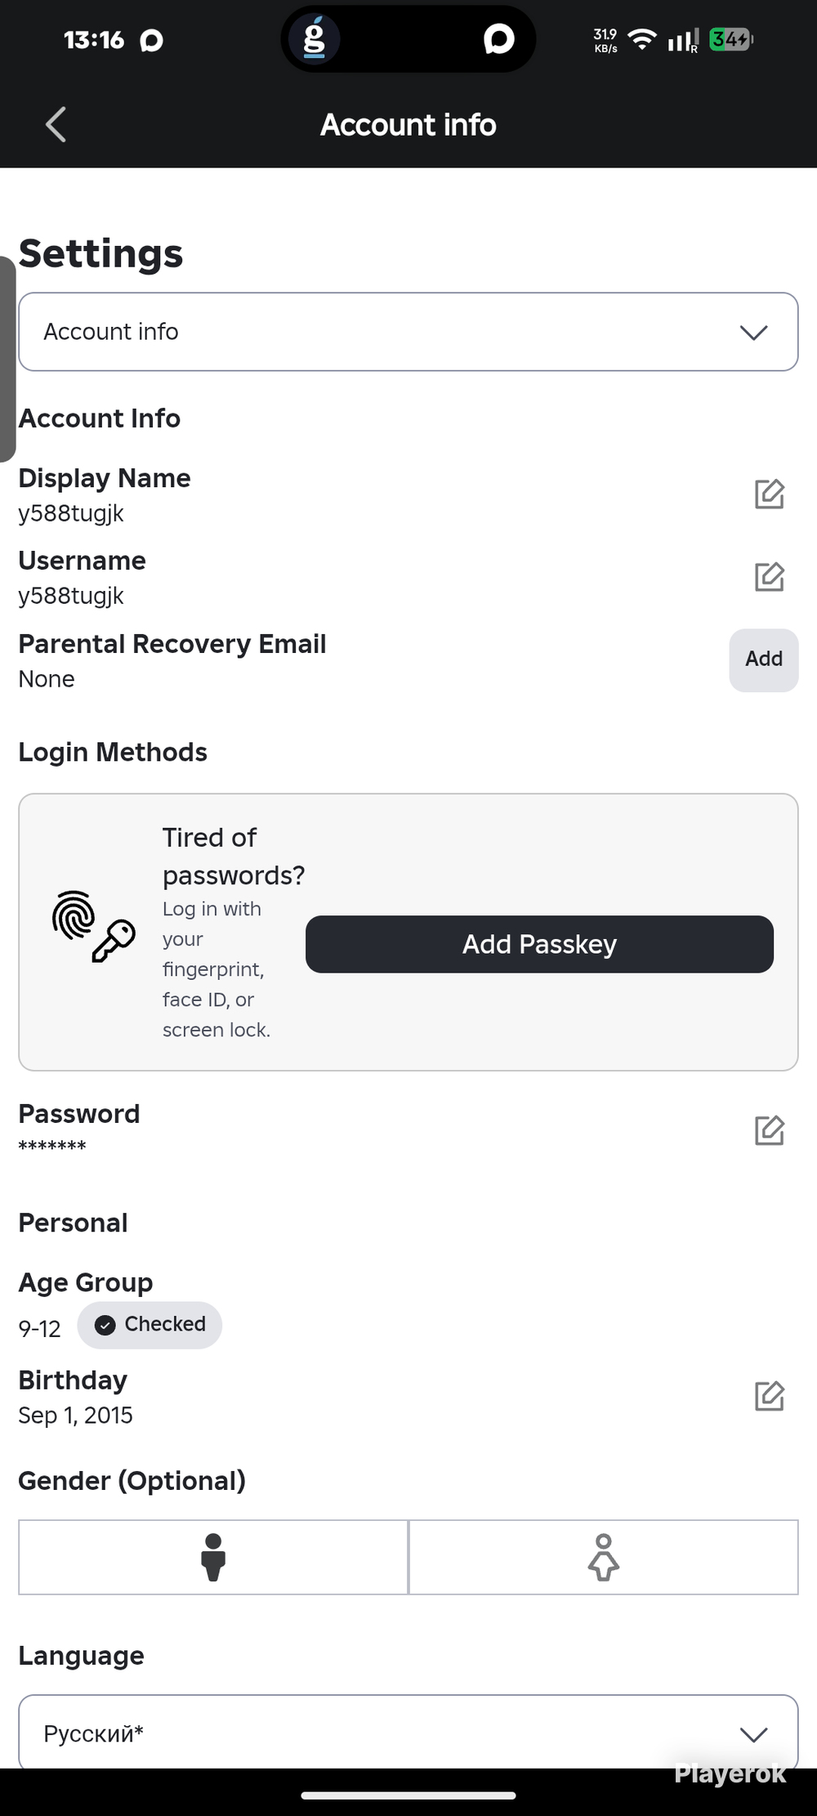
Task: Tap the app icon in the status pill
Action: (x=315, y=39)
